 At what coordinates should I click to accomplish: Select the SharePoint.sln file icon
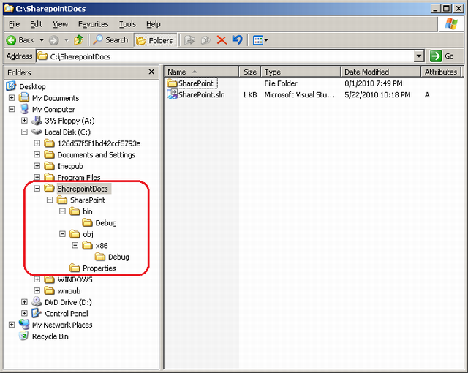click(173, 94)
